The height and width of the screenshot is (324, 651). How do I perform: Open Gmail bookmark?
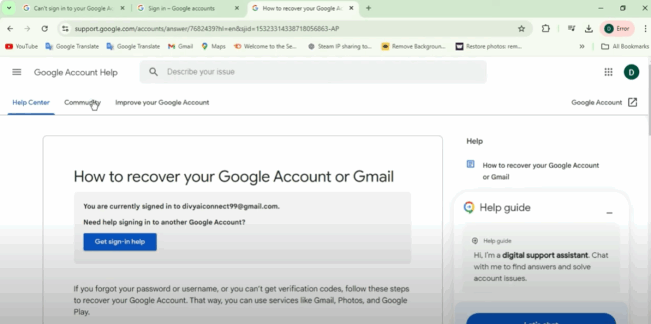(x=181, y=46)
